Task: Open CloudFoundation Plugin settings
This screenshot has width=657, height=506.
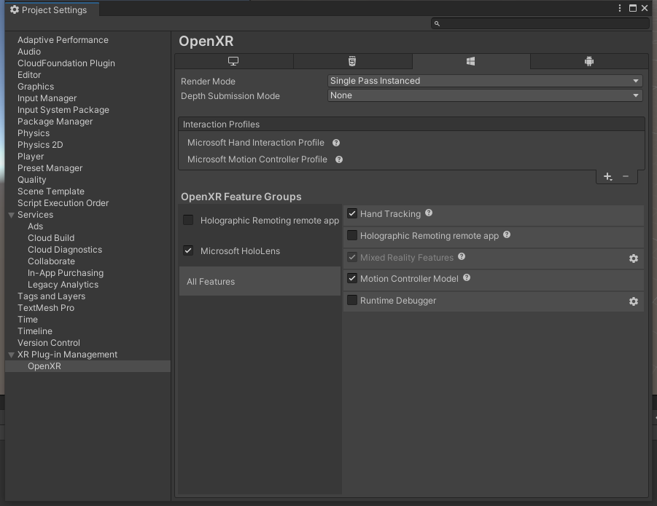Action: [x=66, y=63]
